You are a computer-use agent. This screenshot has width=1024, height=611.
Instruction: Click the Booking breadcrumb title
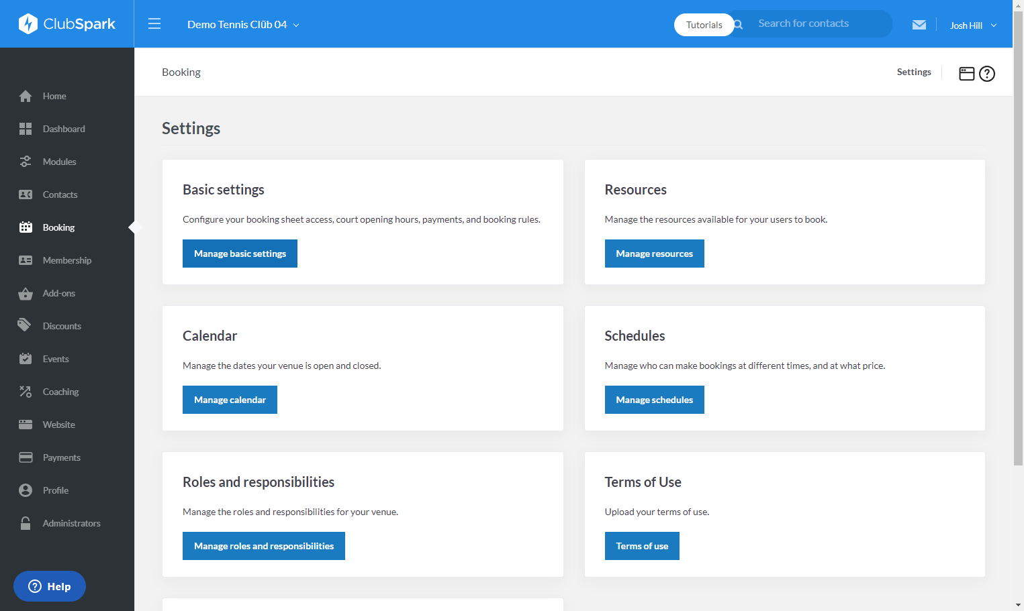(181, 72)
